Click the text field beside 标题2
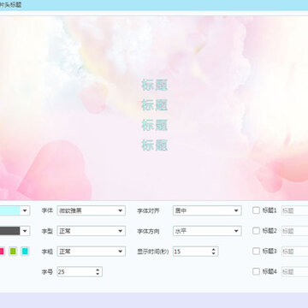Screen dimensions: 308x308 pos(295,231)
